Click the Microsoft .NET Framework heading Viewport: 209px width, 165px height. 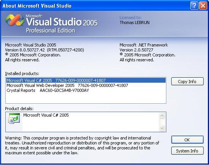coord(144,45)
